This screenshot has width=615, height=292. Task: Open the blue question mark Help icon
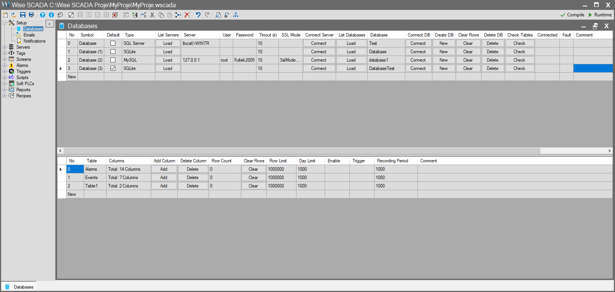[x=43, y=15]
